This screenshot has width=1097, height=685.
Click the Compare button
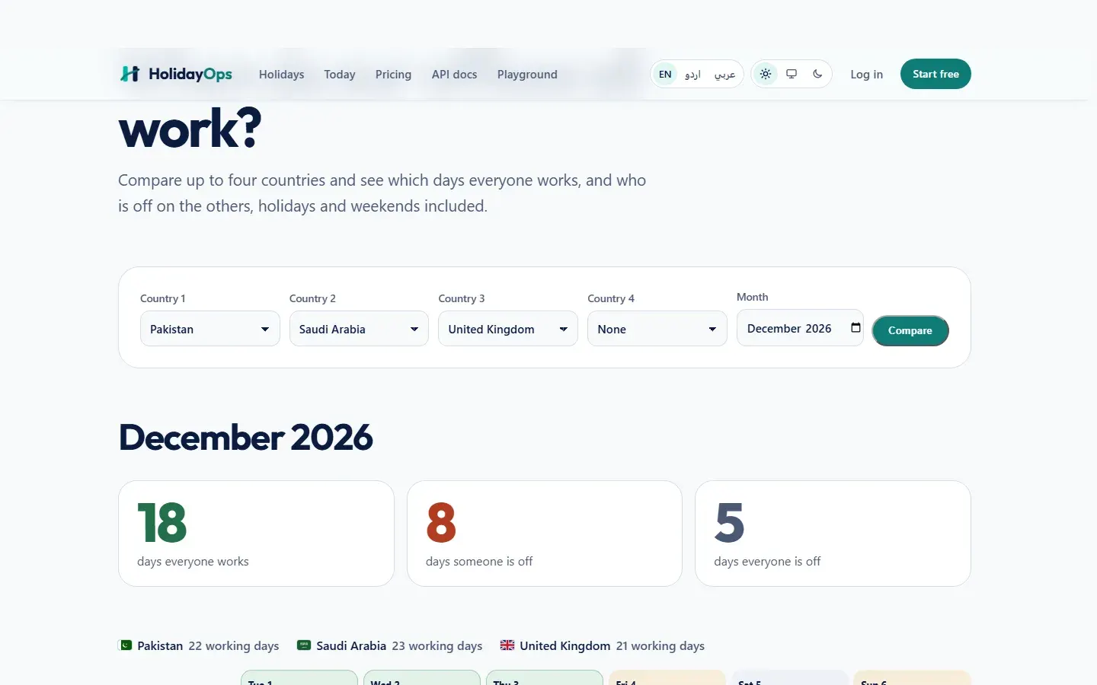click(910, 330)
